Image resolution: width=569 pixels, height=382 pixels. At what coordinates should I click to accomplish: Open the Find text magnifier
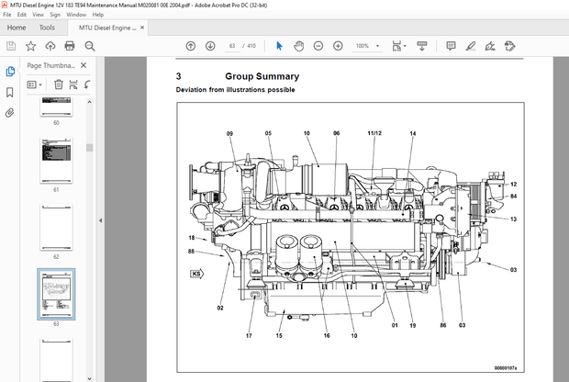point(90,46)
